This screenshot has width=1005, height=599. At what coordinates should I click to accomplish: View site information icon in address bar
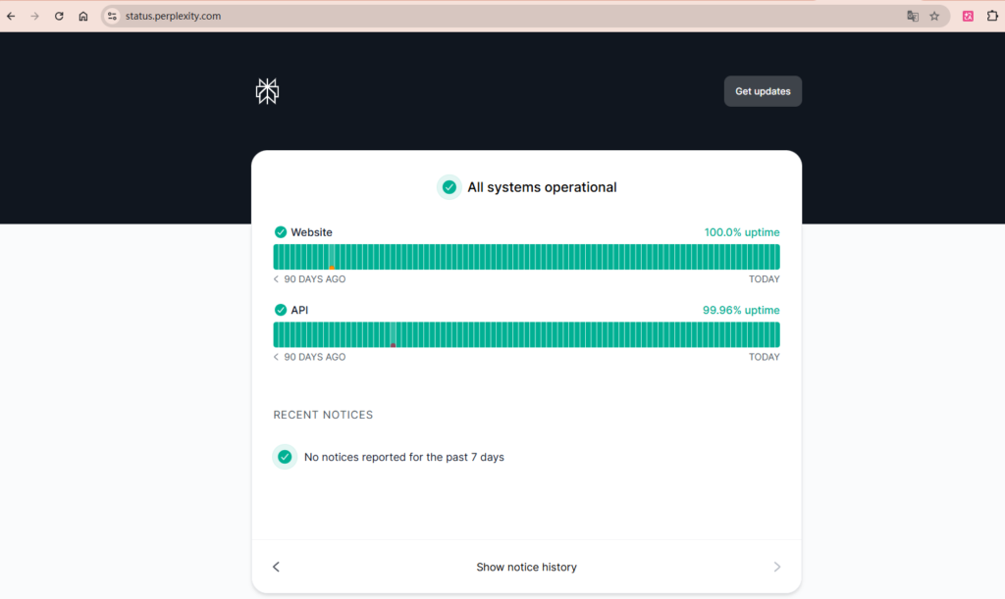click(x=112, y=16)
